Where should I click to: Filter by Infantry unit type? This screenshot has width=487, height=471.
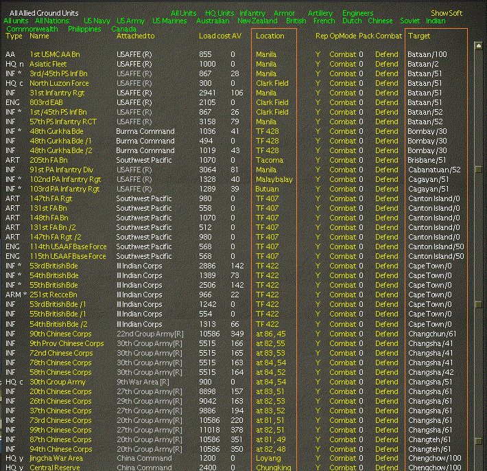point(252,13)
